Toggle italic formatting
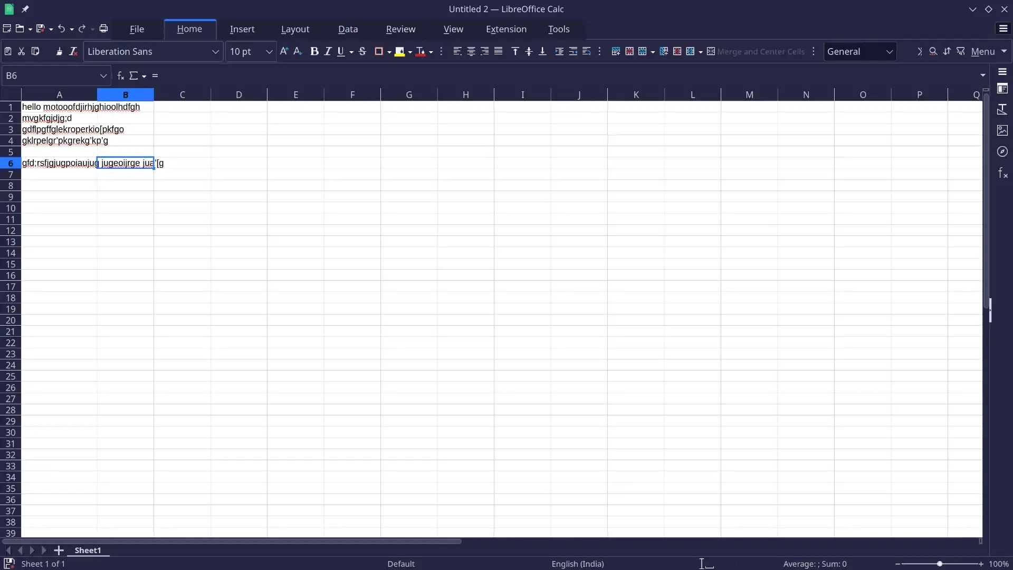Image resolution: width=1013 pixels, height=570 pixels. [328, 51]
